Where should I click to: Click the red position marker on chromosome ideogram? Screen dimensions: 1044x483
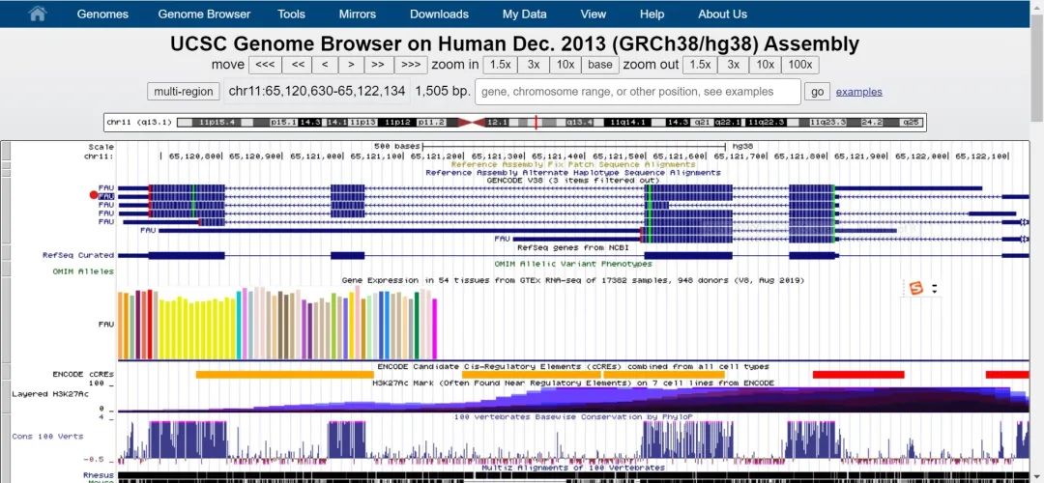(x=536, y=123)
